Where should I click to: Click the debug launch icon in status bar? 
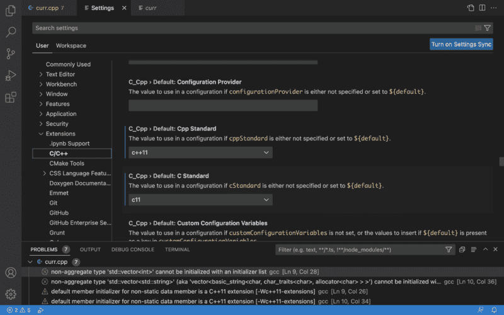(40, 310)
